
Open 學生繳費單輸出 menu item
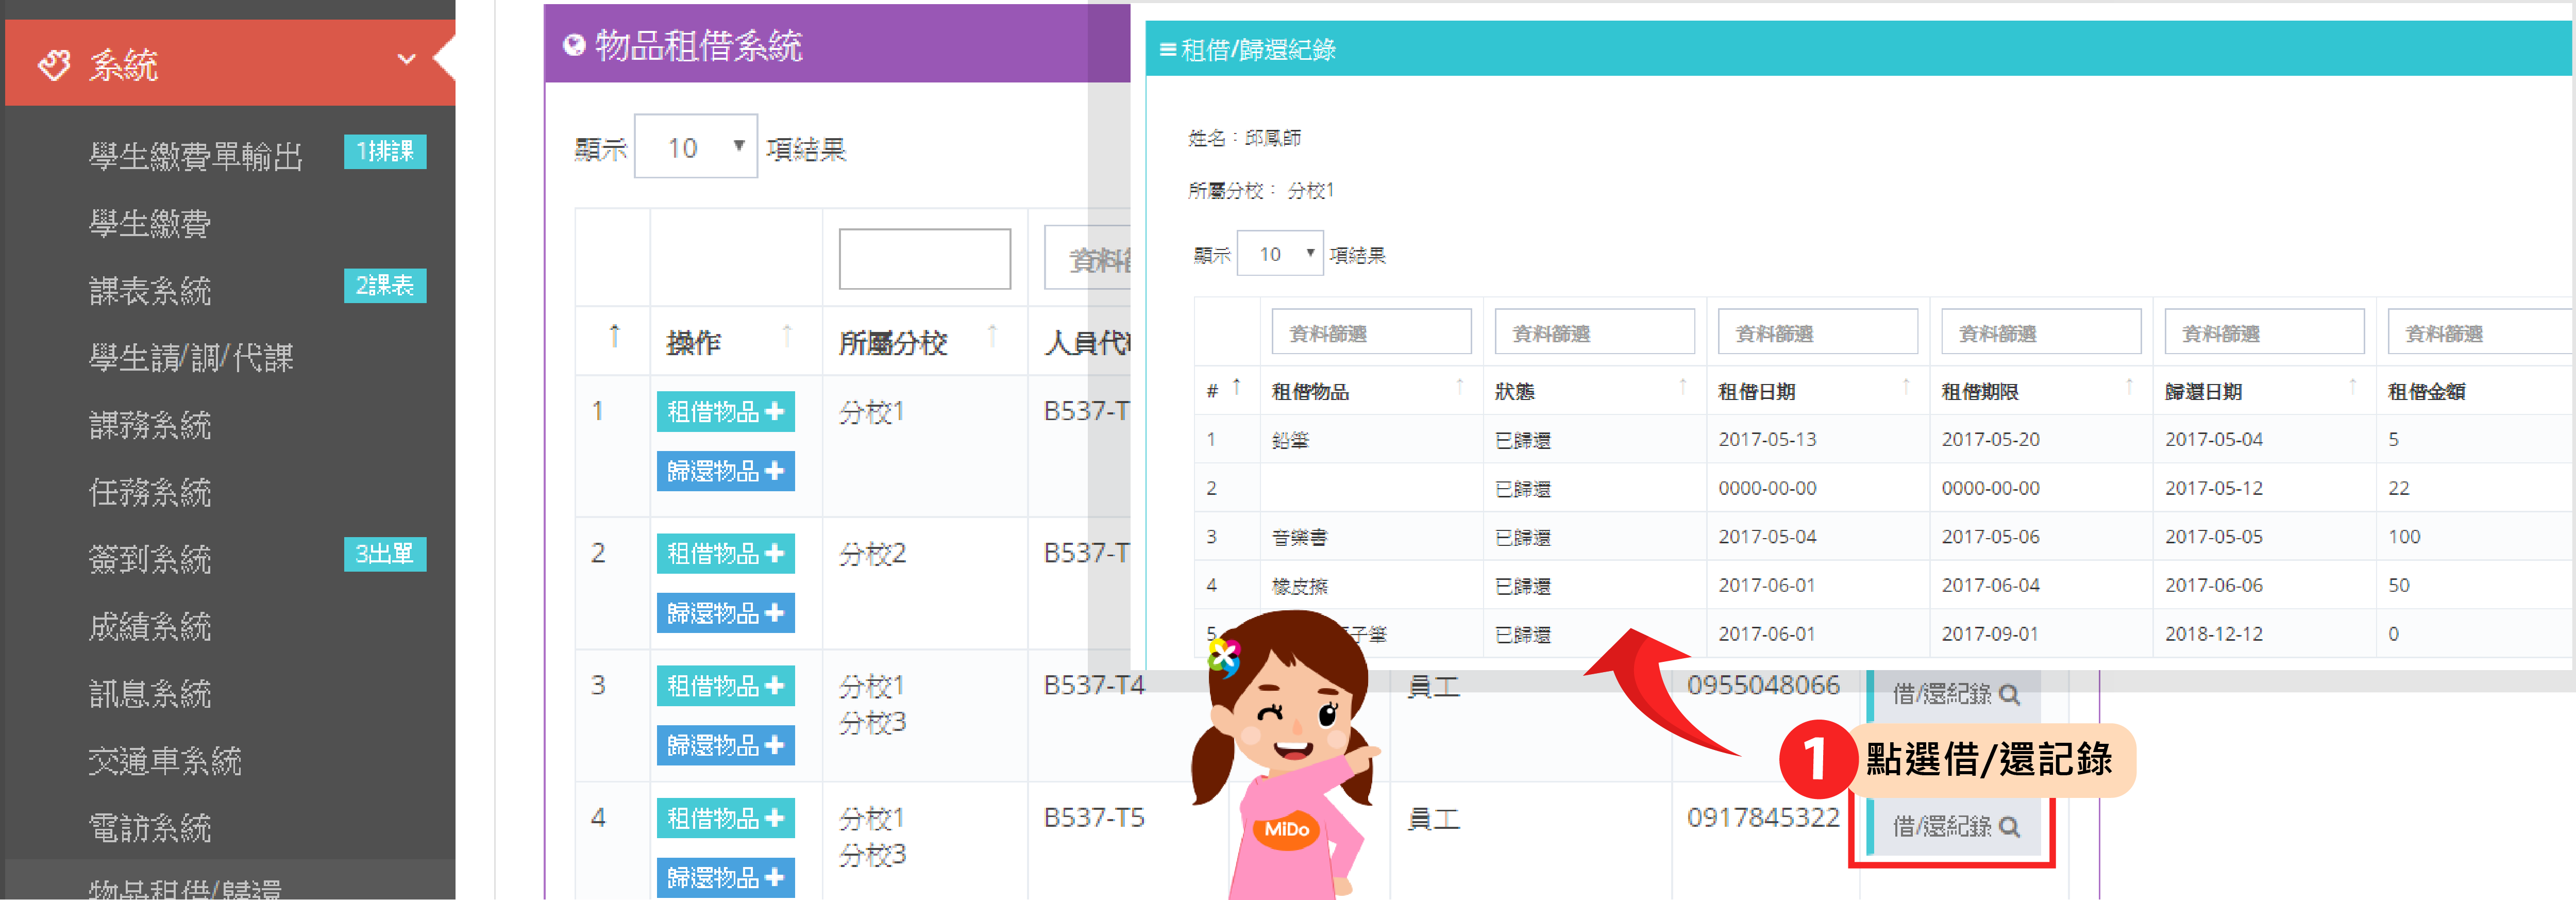click(196, 156)
